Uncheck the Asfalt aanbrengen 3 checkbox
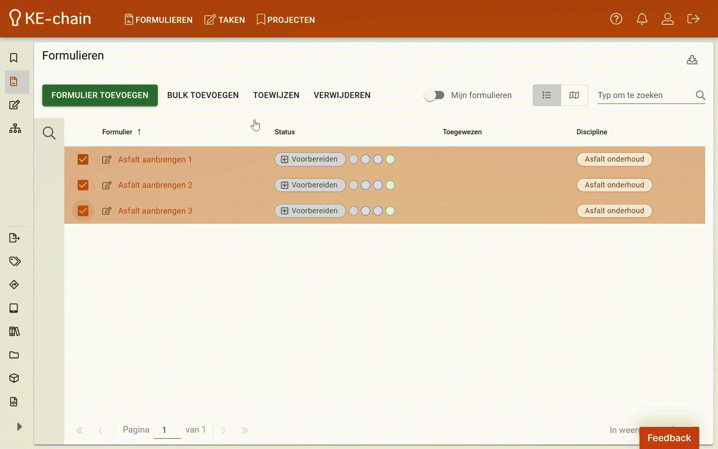This screenshot has width=718, height=449. [x=83, y=211]
